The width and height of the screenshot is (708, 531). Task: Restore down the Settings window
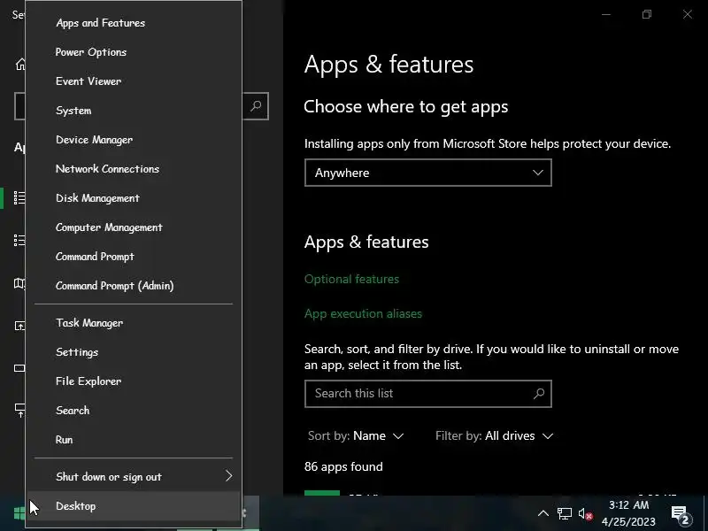647,14
